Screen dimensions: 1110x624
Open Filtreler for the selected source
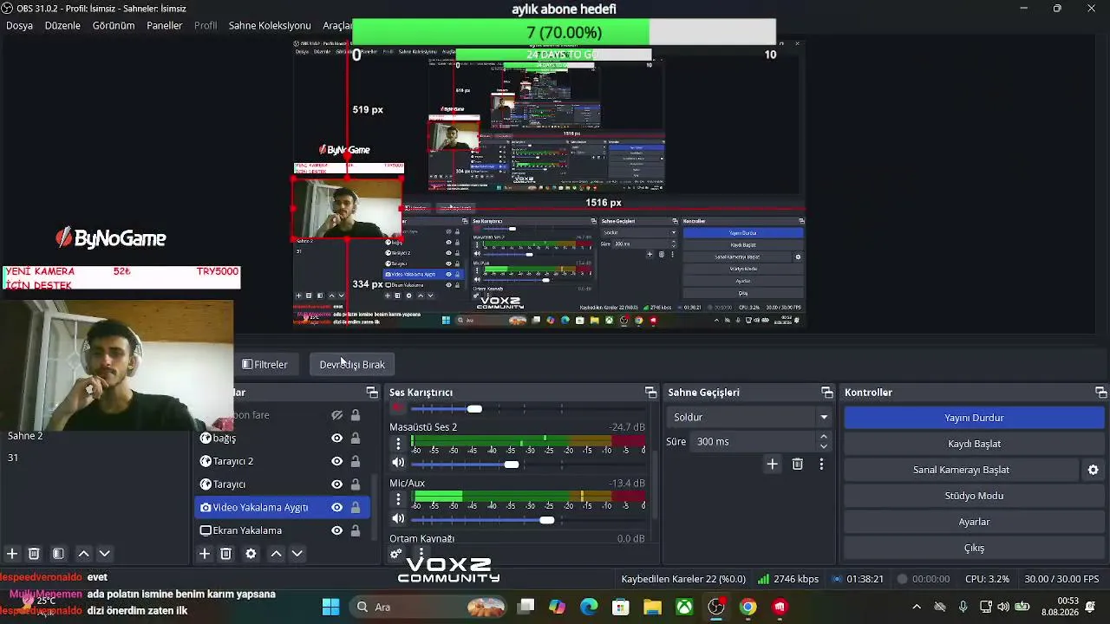pos(264,365)
